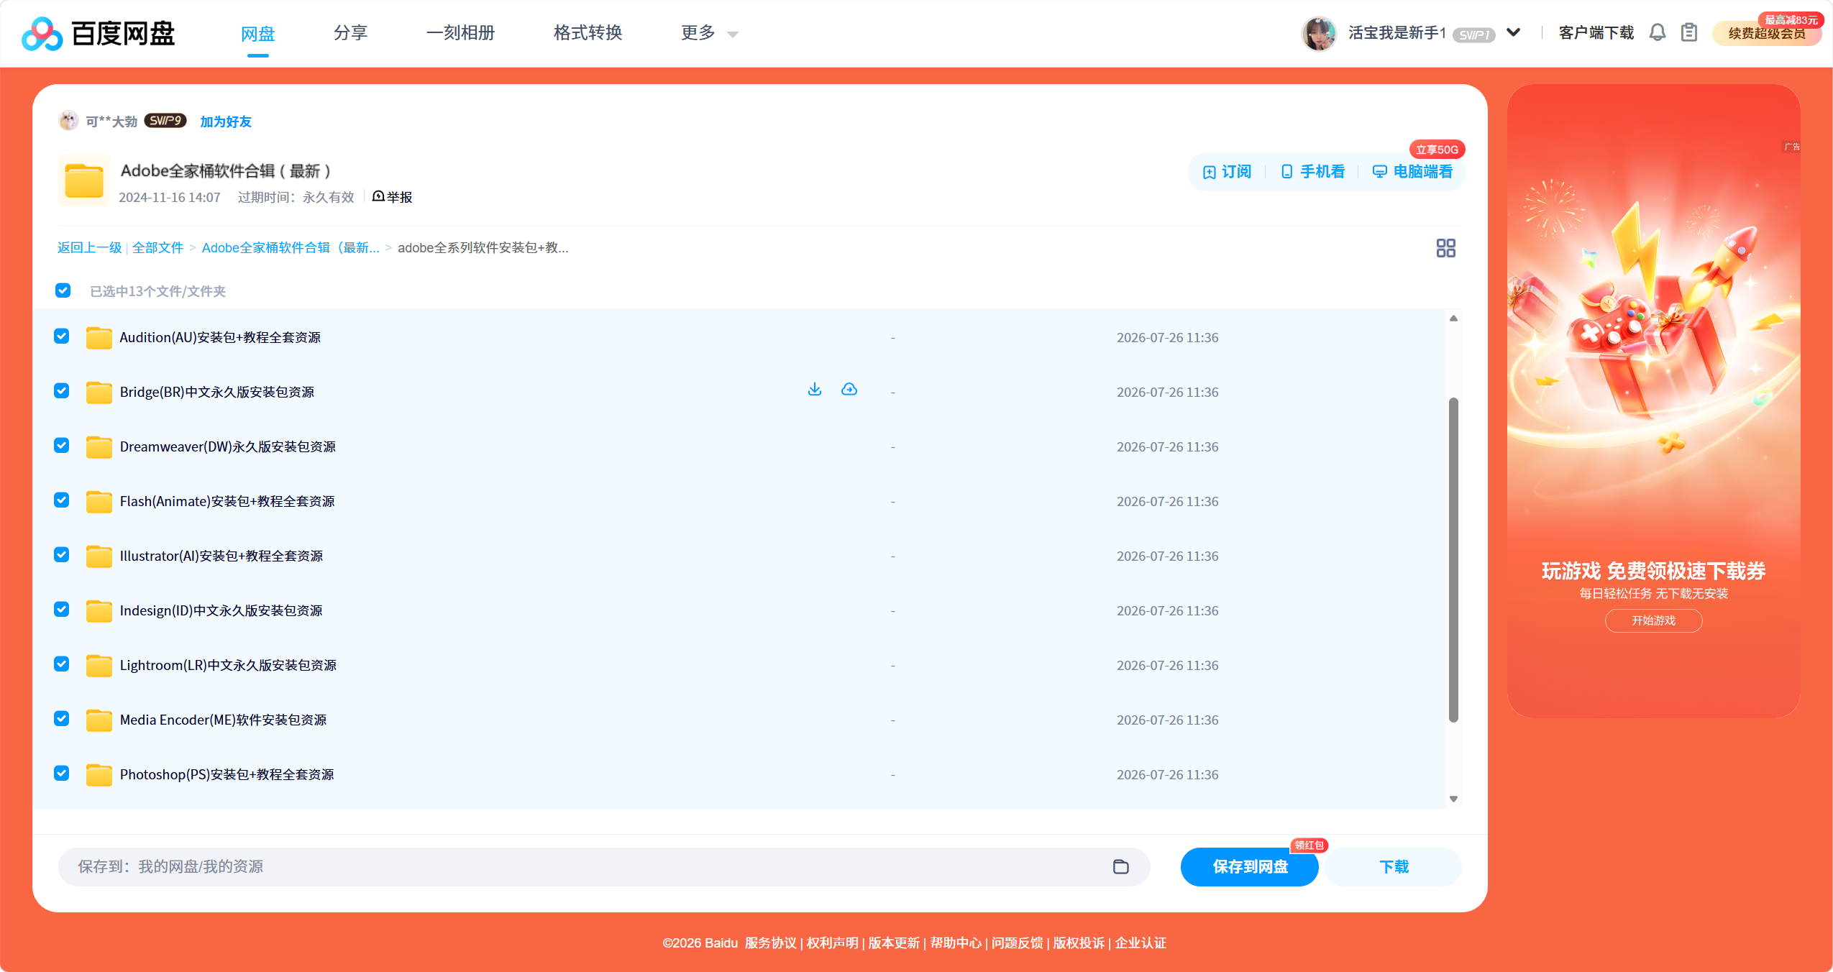Viewport: 1833px width, 972px height.
Task: Click the 订阅 subscribe button
Action: pos(1227,172)
